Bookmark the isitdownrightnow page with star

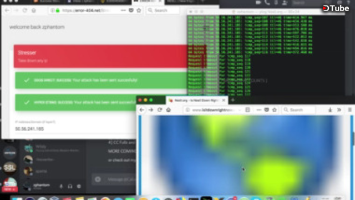[x=275, y=110]
